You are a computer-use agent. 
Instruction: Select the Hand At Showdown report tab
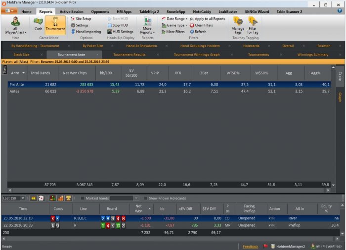(x=141, y=46)
